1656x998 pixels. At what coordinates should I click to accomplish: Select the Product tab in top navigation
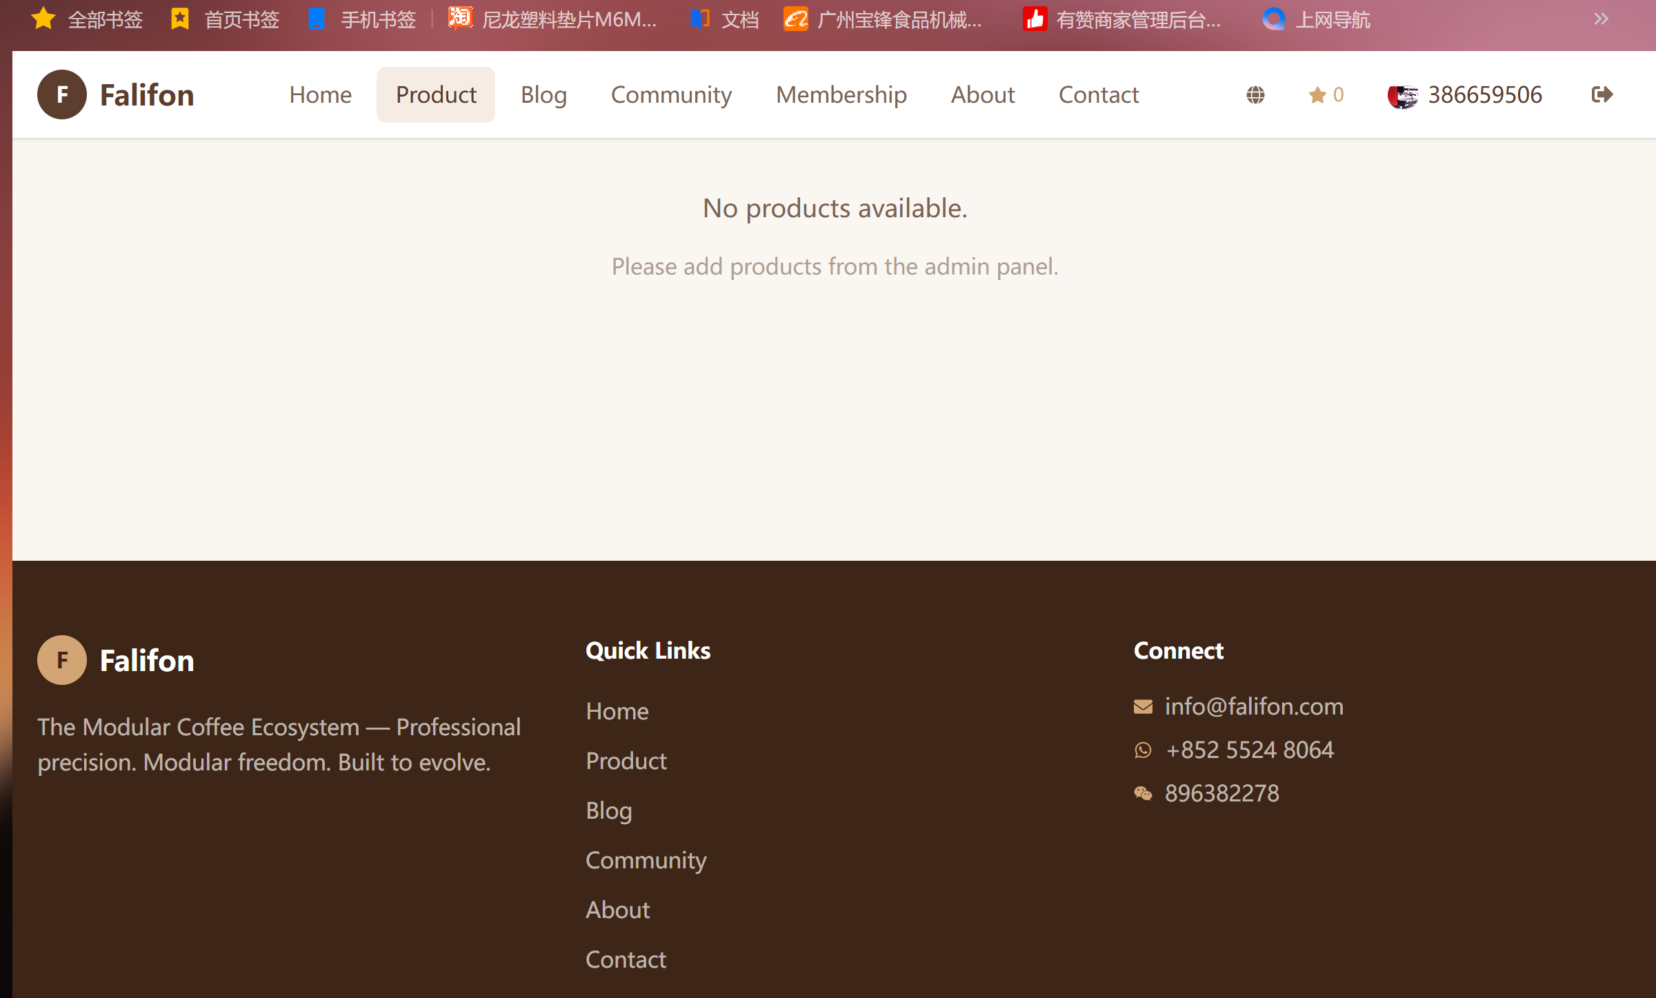436,94
